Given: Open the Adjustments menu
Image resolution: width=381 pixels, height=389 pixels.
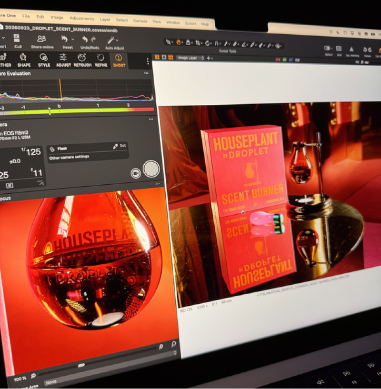Looking at the screenshot, I should click(81, 19).
